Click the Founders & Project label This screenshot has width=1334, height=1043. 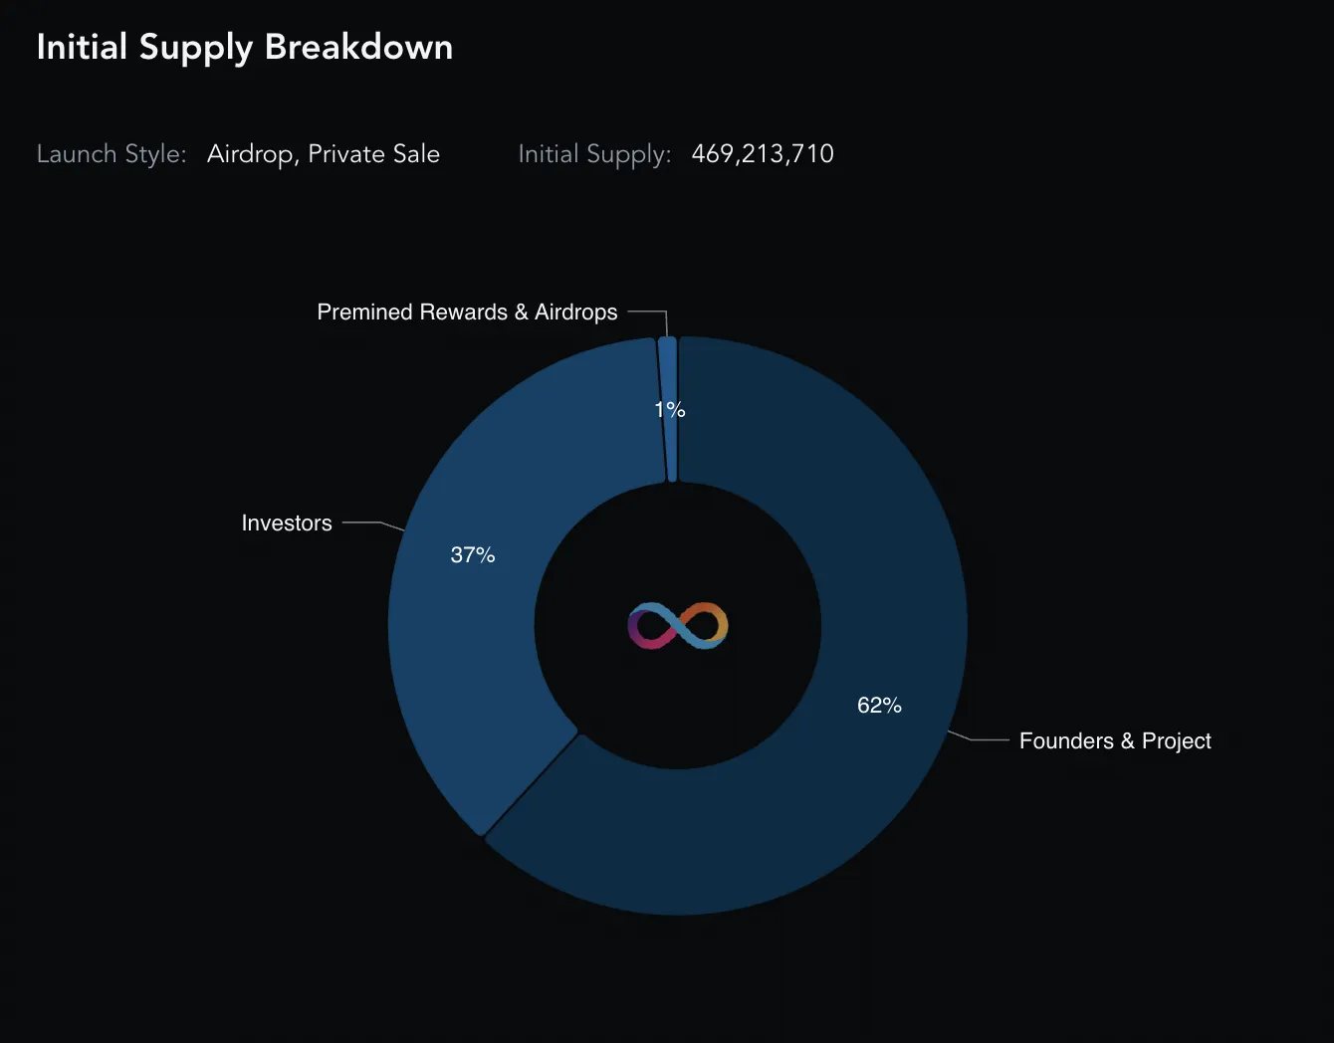point(1115,740)
